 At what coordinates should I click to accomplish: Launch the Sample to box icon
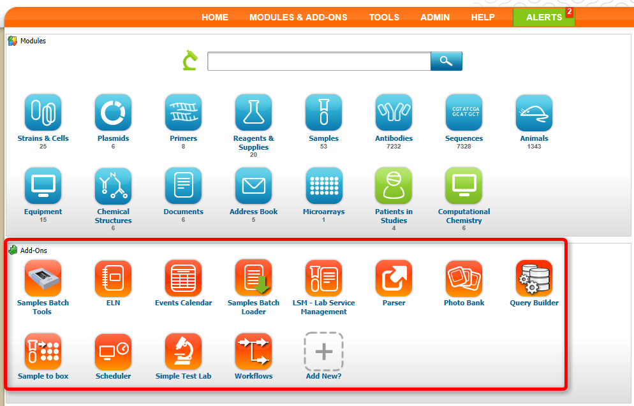point(43,351)
